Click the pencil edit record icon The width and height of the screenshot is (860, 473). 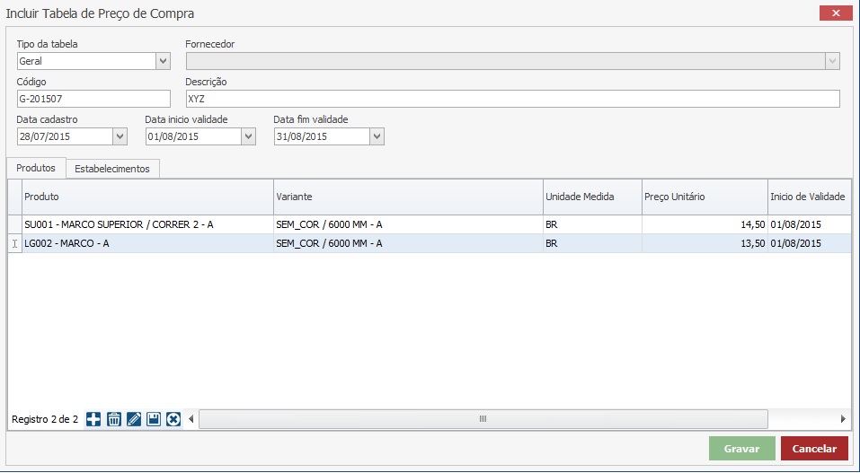[x=134, y=419]
